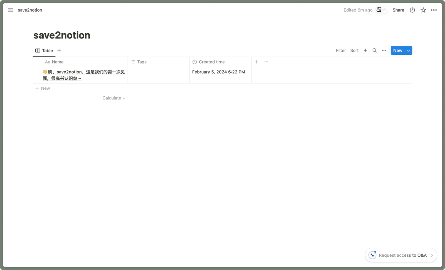Expand the blue New button dropdown arrow
The height and width of the screenshot is (270, 445).
click(x=408, y=51)
